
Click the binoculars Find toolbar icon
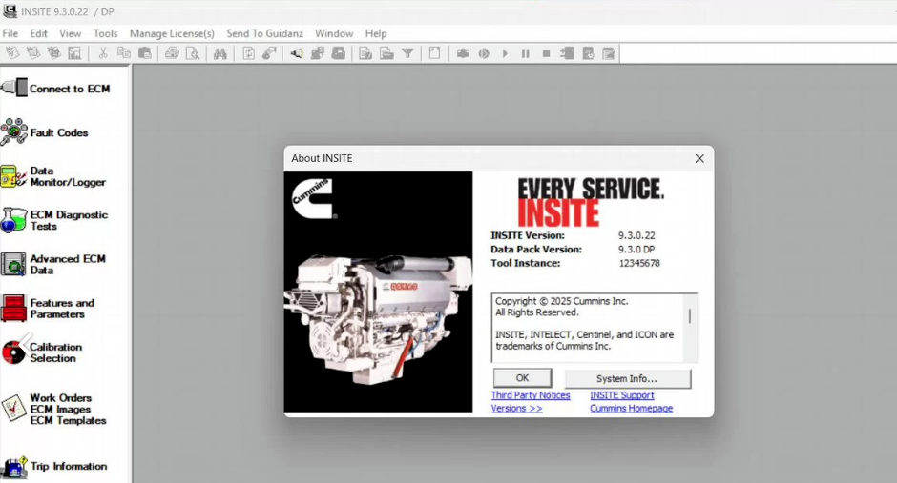pyautogui.click(x=220, y=53)
